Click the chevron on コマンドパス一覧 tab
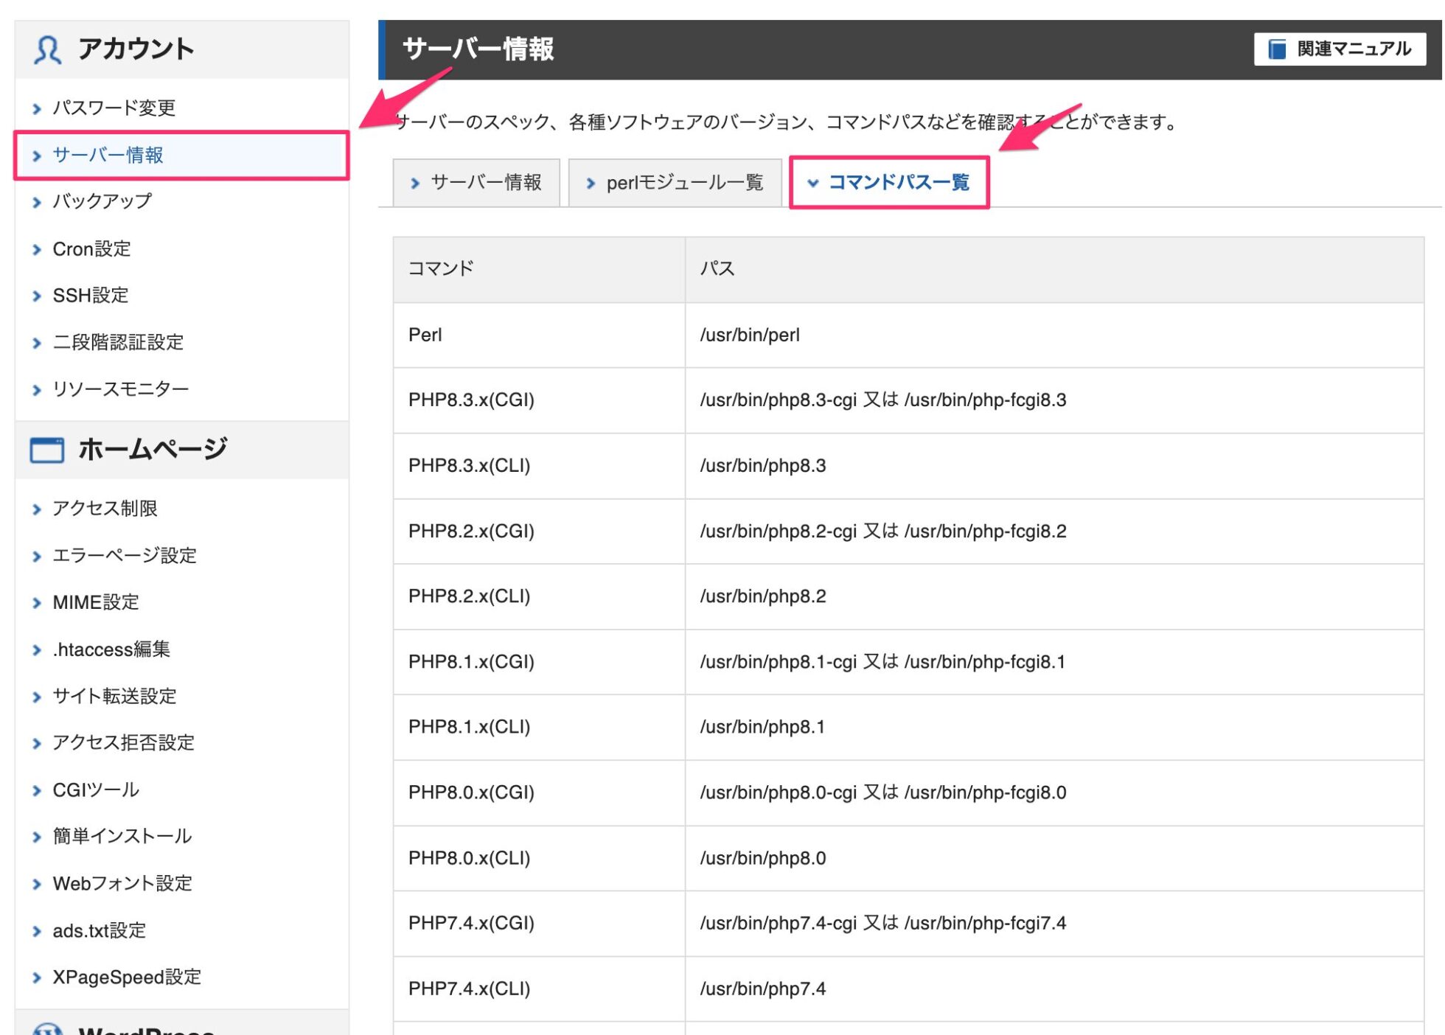This screenshot has width=1445, height=1035. pyautogui.click(x=812, y=183)
